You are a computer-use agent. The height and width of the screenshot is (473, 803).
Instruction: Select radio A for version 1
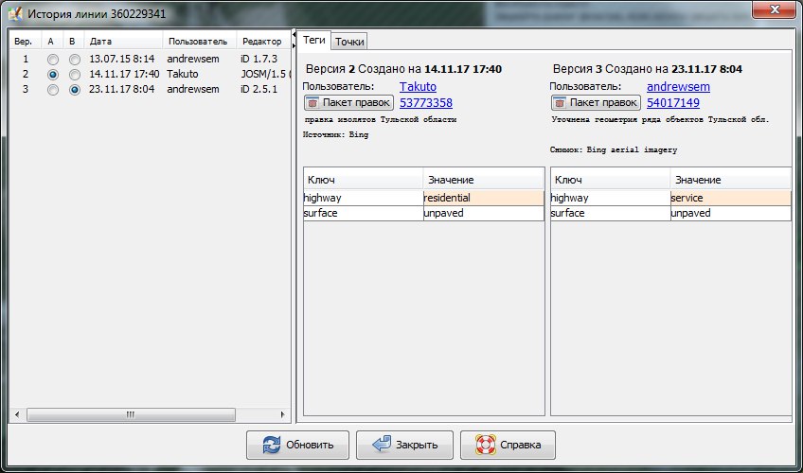click(53, 59)
